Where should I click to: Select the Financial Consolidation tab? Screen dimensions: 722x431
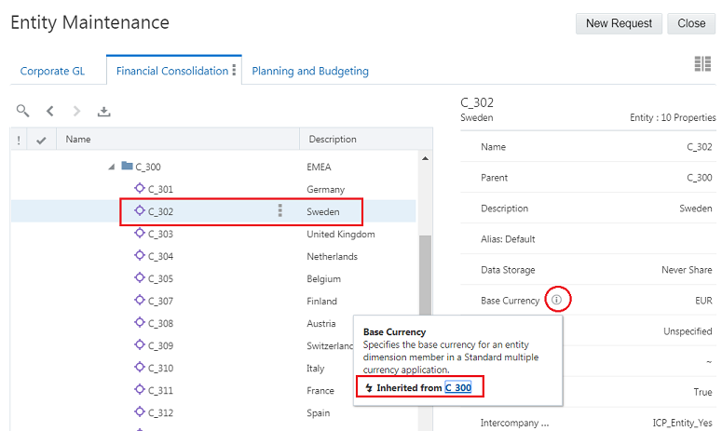pos(172,71)
